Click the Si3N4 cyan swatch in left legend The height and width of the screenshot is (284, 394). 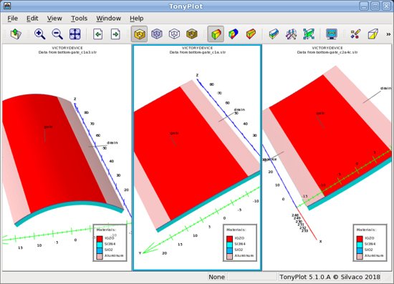pyautogui.click(x=100, y=244)
